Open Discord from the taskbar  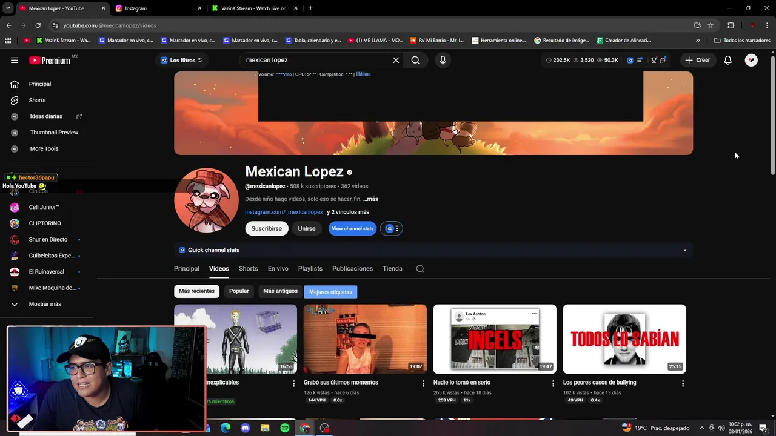click(245, 428)
